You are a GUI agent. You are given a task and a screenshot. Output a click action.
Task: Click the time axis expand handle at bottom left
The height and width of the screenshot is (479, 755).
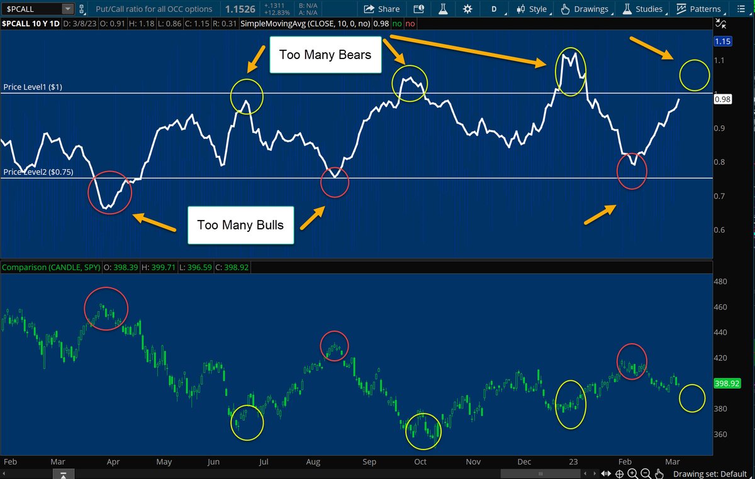[x=64, y=474]
